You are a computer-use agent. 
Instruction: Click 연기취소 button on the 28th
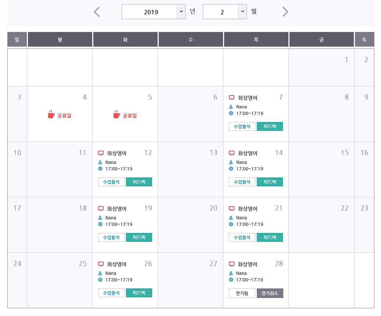click(x=270, y=293)
